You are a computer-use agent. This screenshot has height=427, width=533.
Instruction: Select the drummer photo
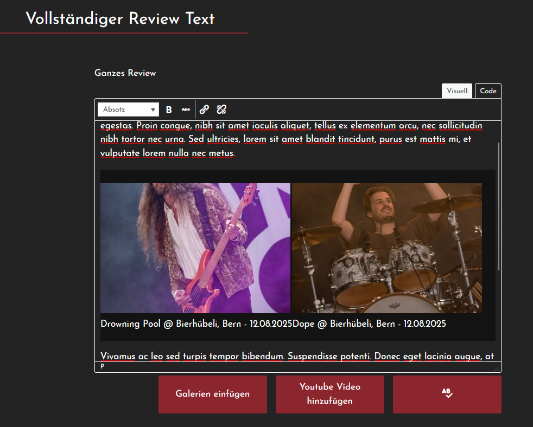click(x=387, y=248)
